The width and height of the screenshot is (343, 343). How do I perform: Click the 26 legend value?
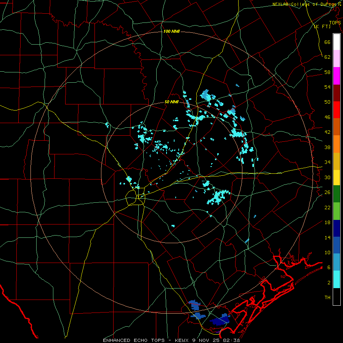coord(327,192)
